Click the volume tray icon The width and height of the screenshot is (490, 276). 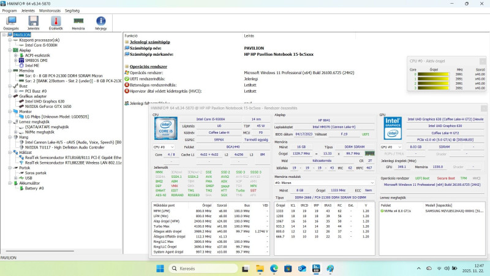(x=447, y=269)
